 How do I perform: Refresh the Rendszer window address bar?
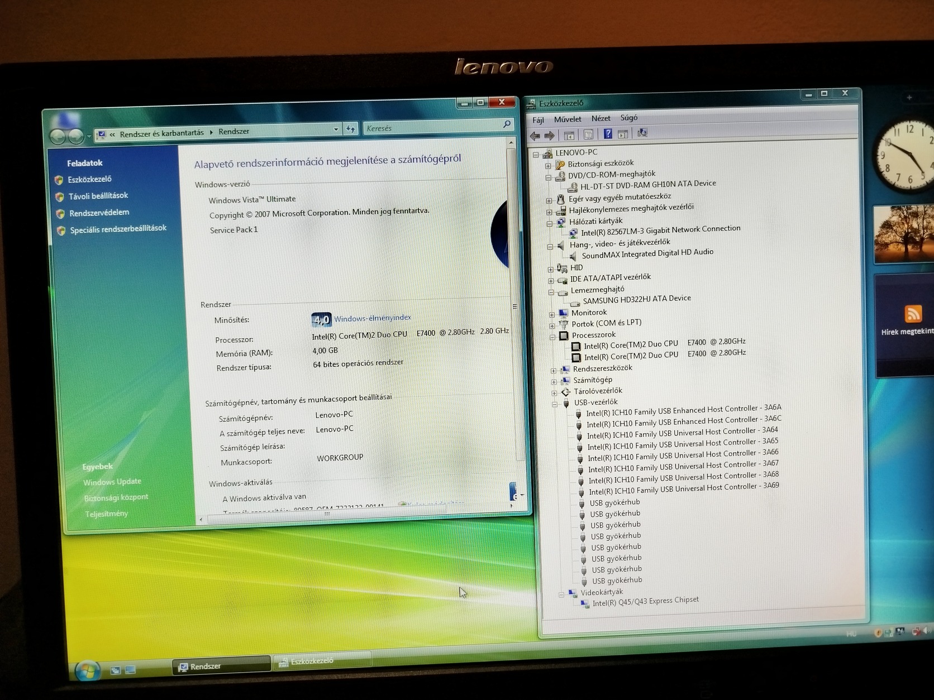pos(350,129)
